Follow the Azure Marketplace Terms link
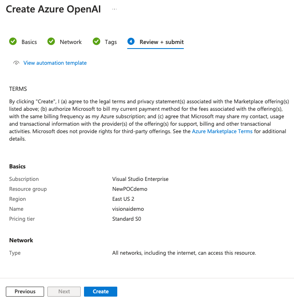The image size is (294, 302). pyautogui.click(x=222, y=132)
